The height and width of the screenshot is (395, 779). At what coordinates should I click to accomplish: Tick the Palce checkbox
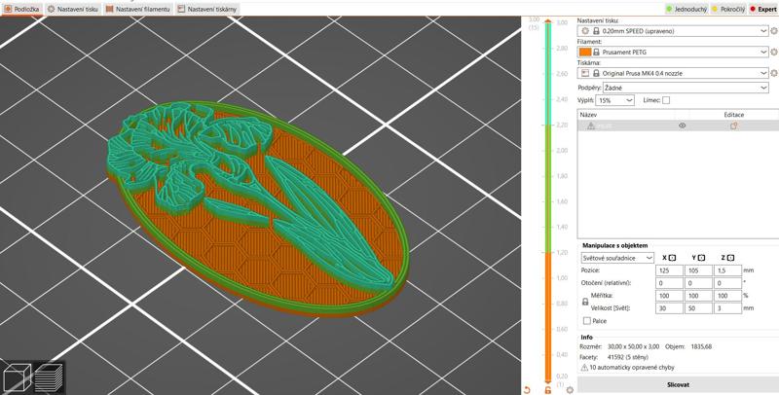click(587, 321)
